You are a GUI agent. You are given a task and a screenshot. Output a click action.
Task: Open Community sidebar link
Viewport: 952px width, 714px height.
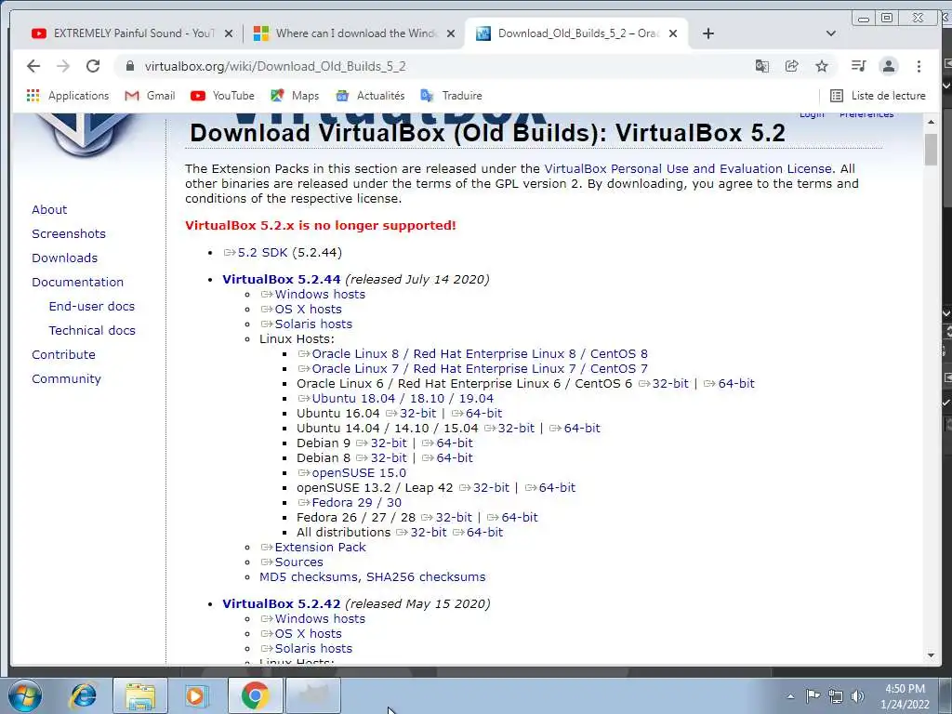[x=66, y=379]
